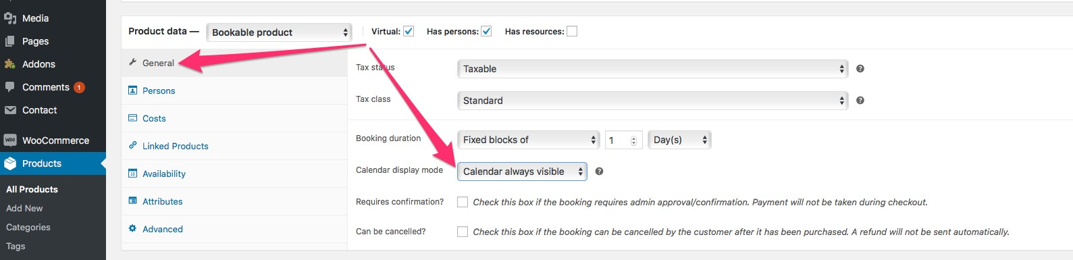The height and width of the screenshot is (260, 1073).
Task: Click help icon beside Calendar display mode
Action: 599,172
